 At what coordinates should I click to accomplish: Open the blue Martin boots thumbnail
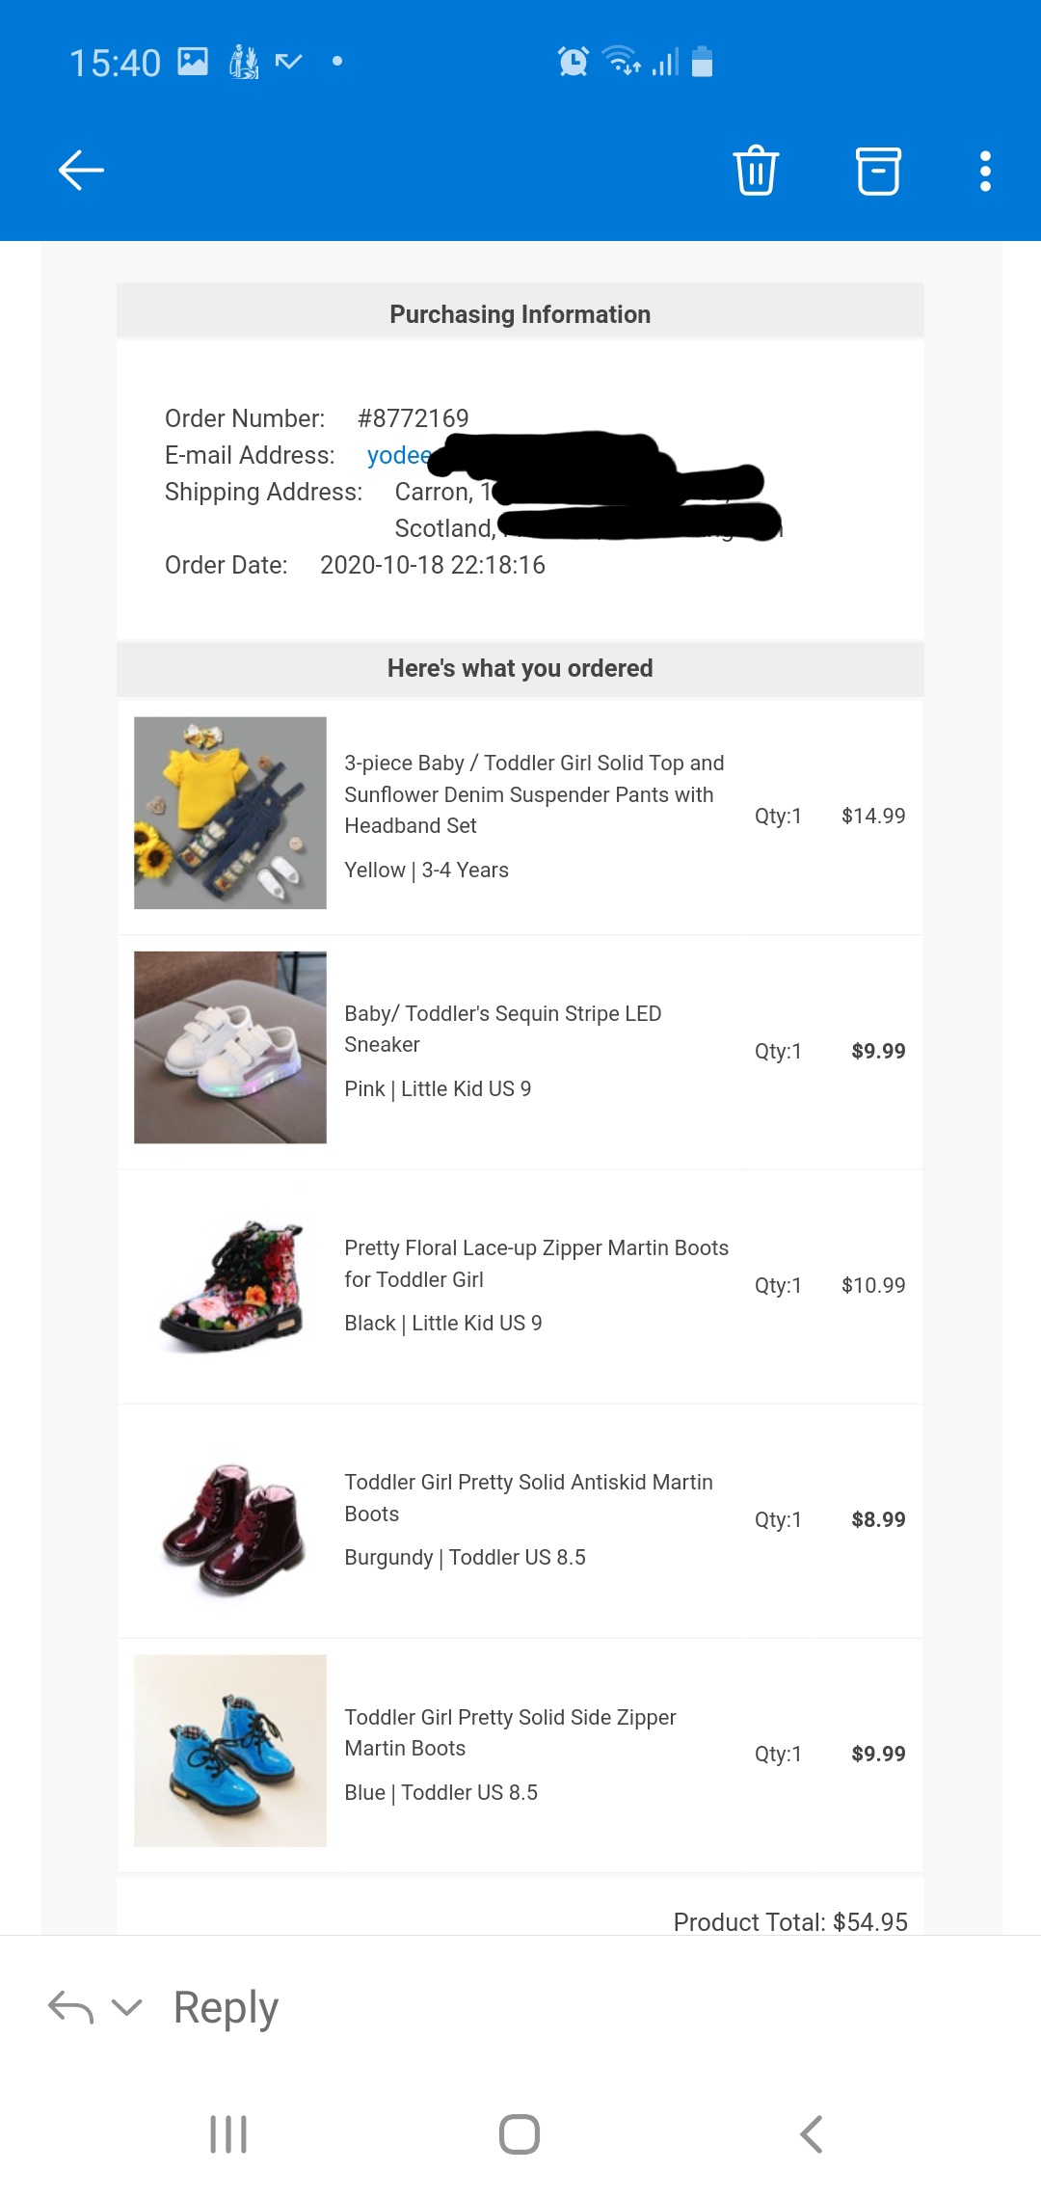(230, 1751)
